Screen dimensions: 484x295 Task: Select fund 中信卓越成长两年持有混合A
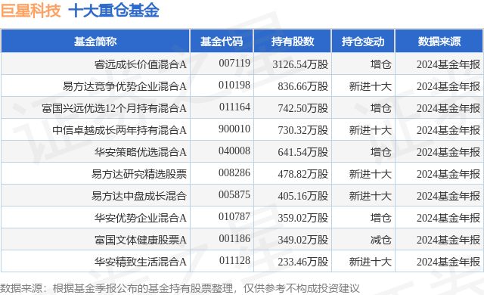pyautogui.click(x=119, y=130)
